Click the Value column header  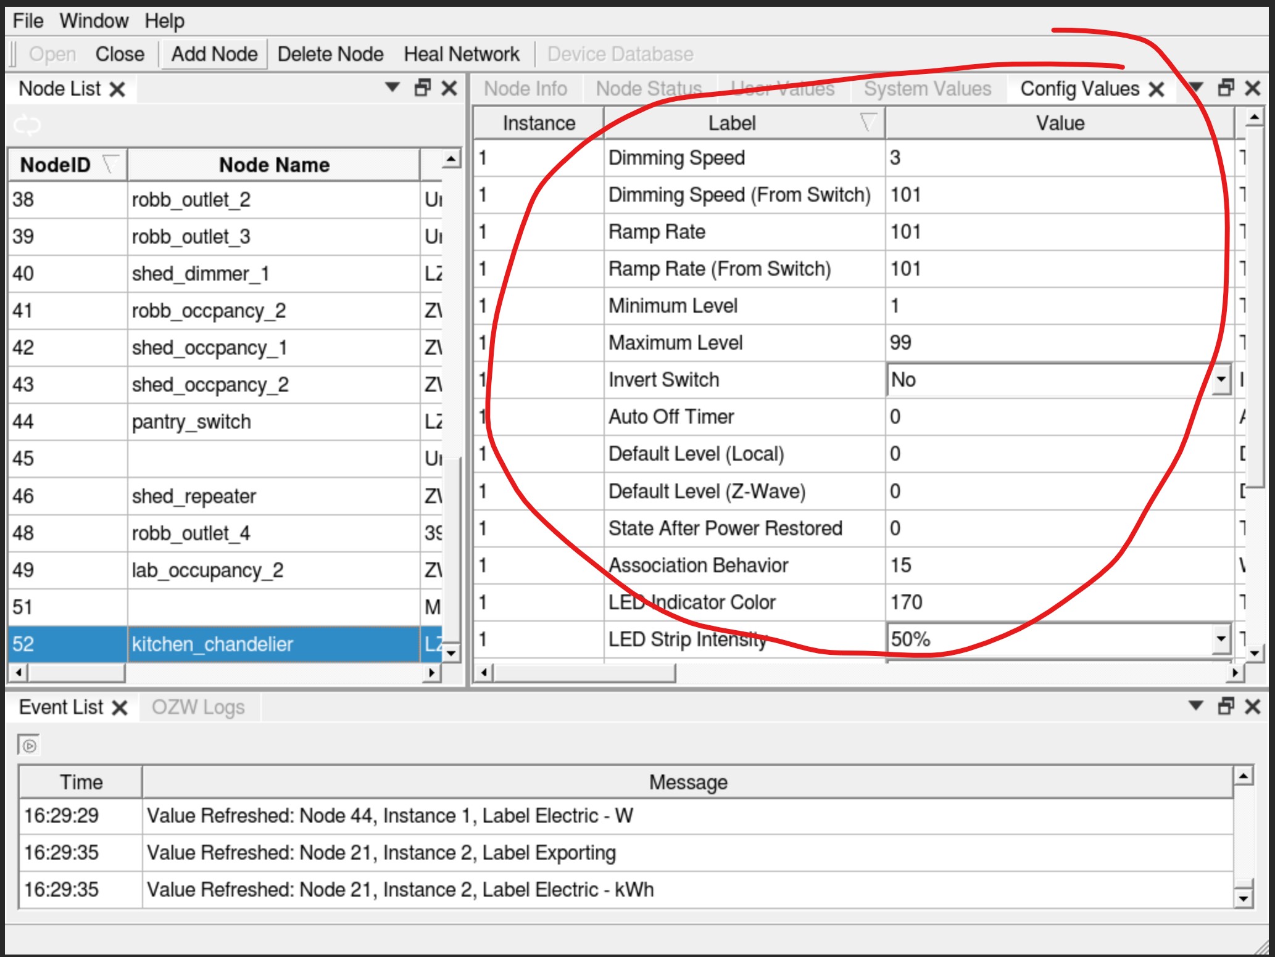coord(1060,123)
